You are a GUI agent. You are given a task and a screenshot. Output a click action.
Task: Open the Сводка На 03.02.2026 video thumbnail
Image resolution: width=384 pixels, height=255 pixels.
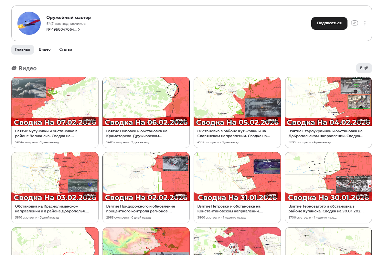coord(55,176)
